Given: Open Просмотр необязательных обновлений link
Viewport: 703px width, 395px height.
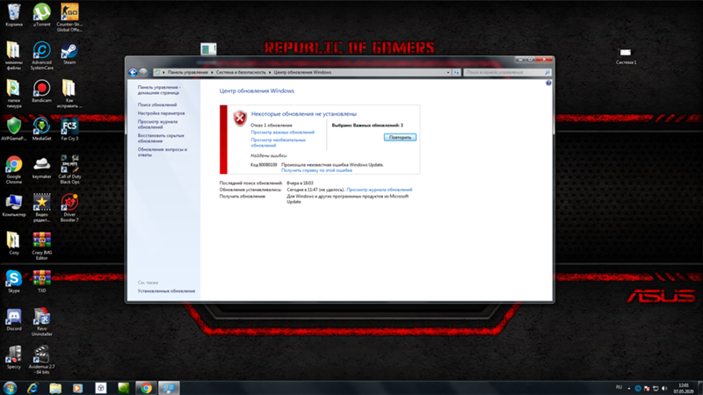Looking at the screenshot, I should tap(278, 142).
